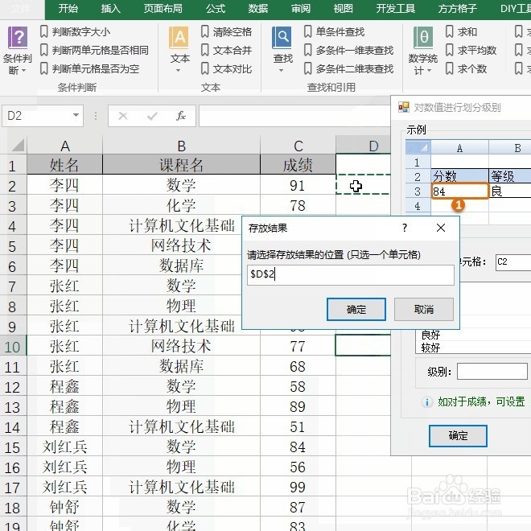Click the 成绩 header cell
The image size is (531, 531).
(298, 165)
